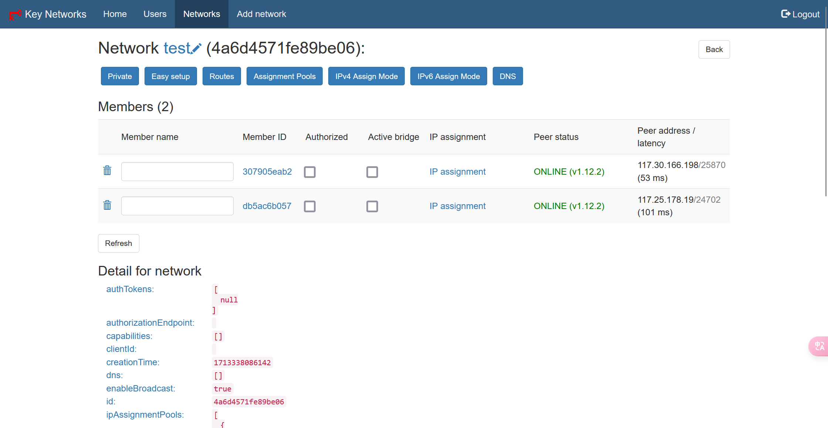
Task: Open the Users nav menu item
Action: pyautogui.click(x=155, y=14)
